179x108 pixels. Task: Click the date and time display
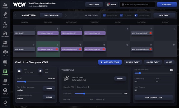138,4
